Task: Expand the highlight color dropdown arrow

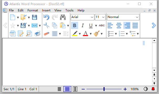Action: (80, 34)
